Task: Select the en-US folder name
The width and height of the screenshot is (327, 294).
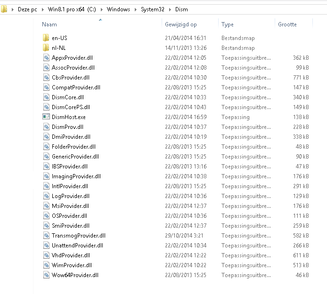Action: (59, 38)
